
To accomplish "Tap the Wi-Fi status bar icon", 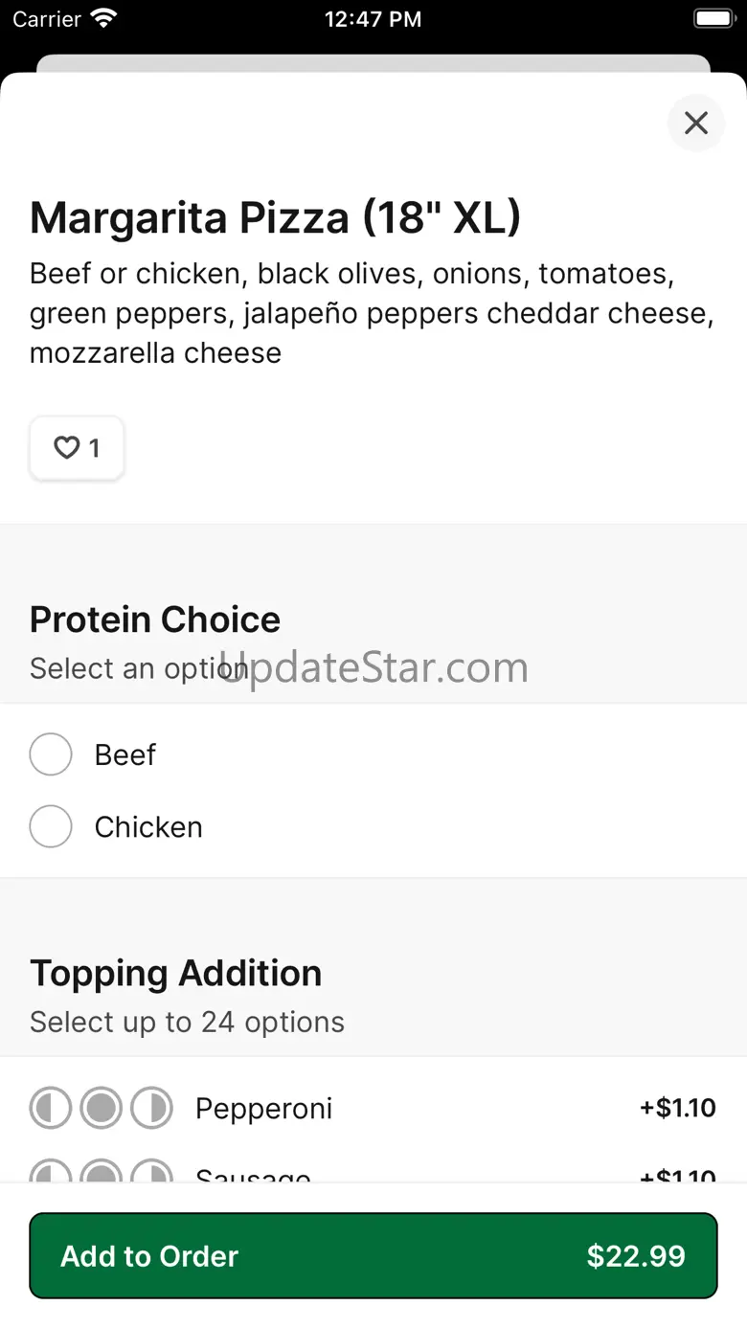I will (x=102, y=18).
